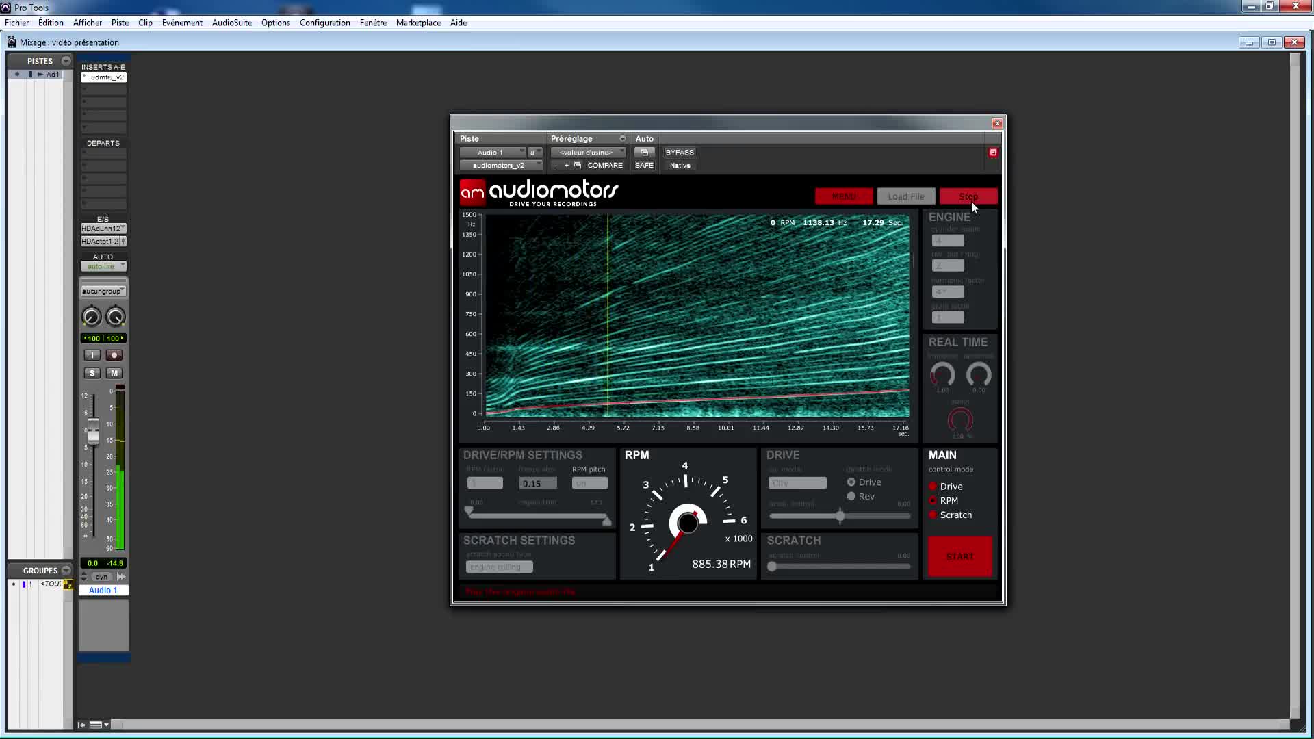The width and height of the screenshot is (1314, 739).
Task: Open the GROUPES list menu arrow
Action: 66,570
